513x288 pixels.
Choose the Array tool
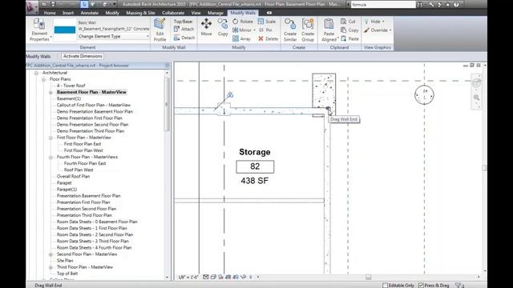pos(241,38)
